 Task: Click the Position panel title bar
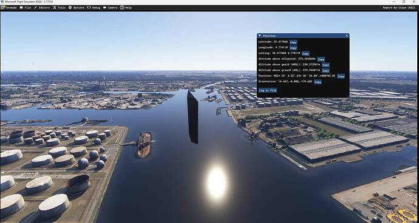303,36
